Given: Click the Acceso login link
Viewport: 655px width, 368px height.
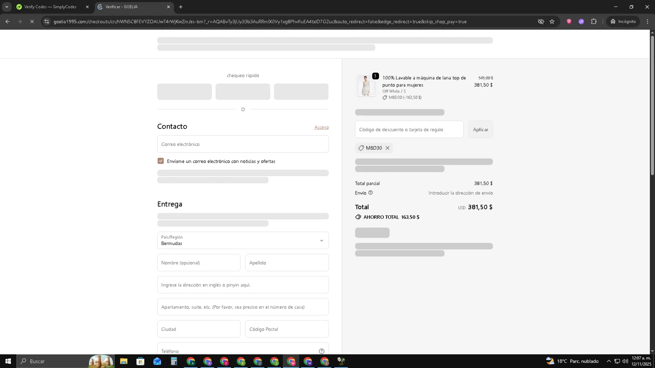Looking at the screenshot, I should (321, 127).
